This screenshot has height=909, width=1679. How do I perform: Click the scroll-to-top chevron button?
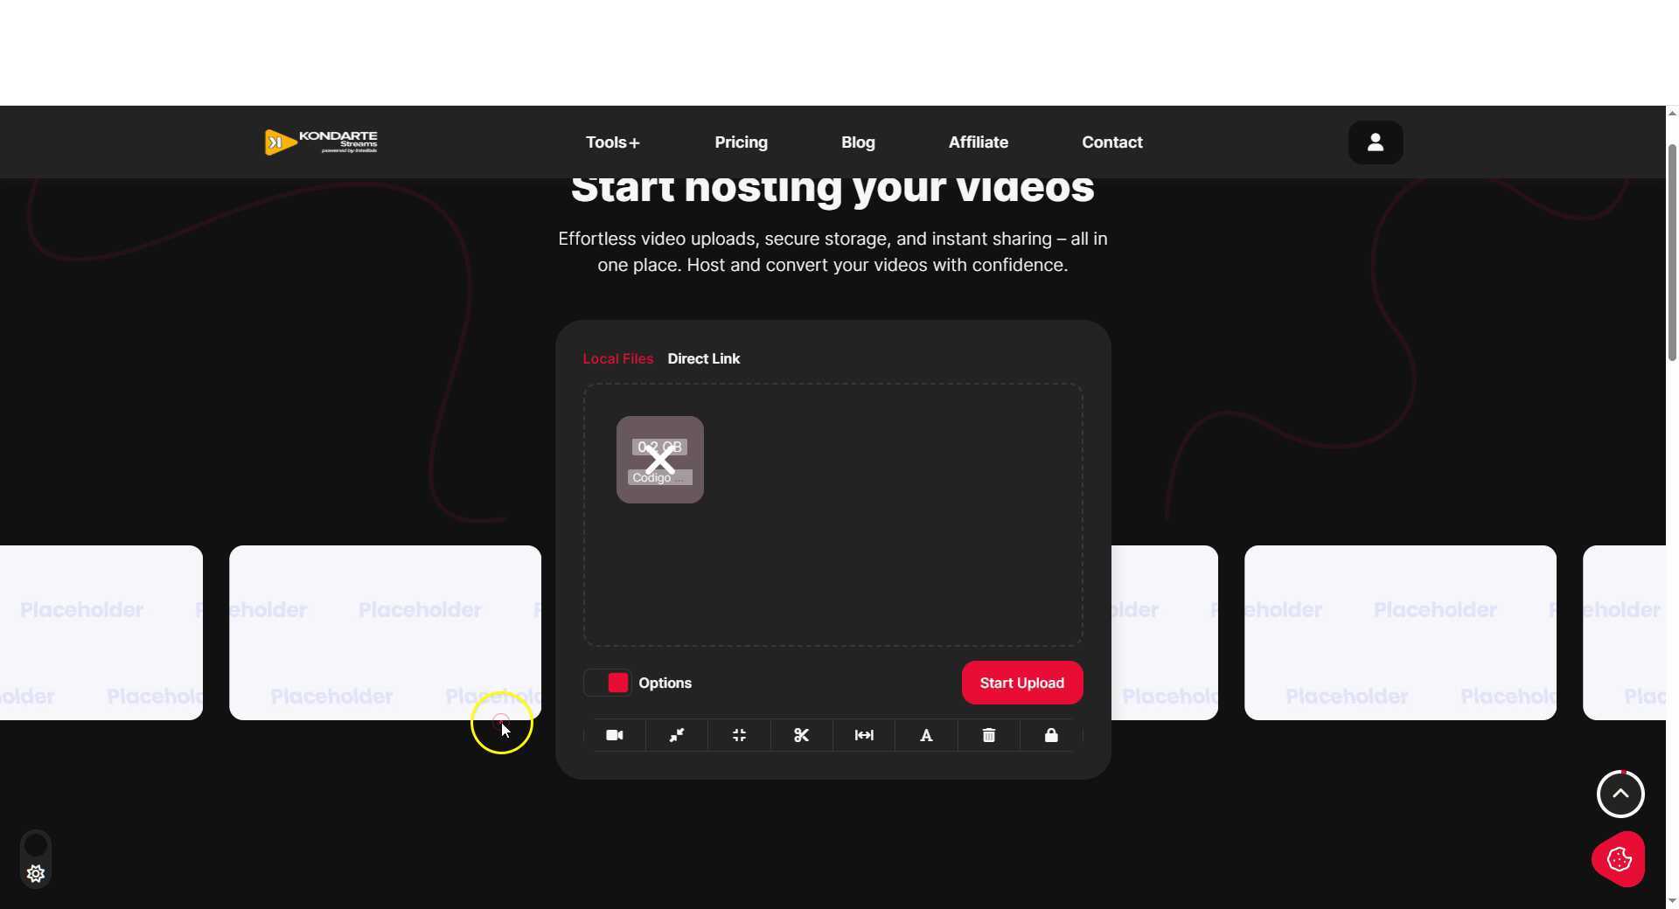[x=1620, y=794]
